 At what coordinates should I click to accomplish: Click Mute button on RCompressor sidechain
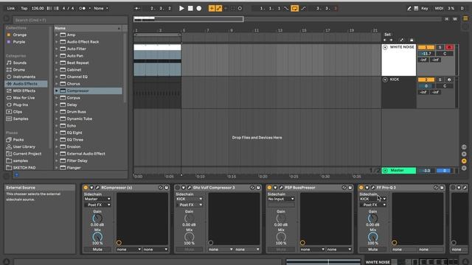click(x=97, y=250)
